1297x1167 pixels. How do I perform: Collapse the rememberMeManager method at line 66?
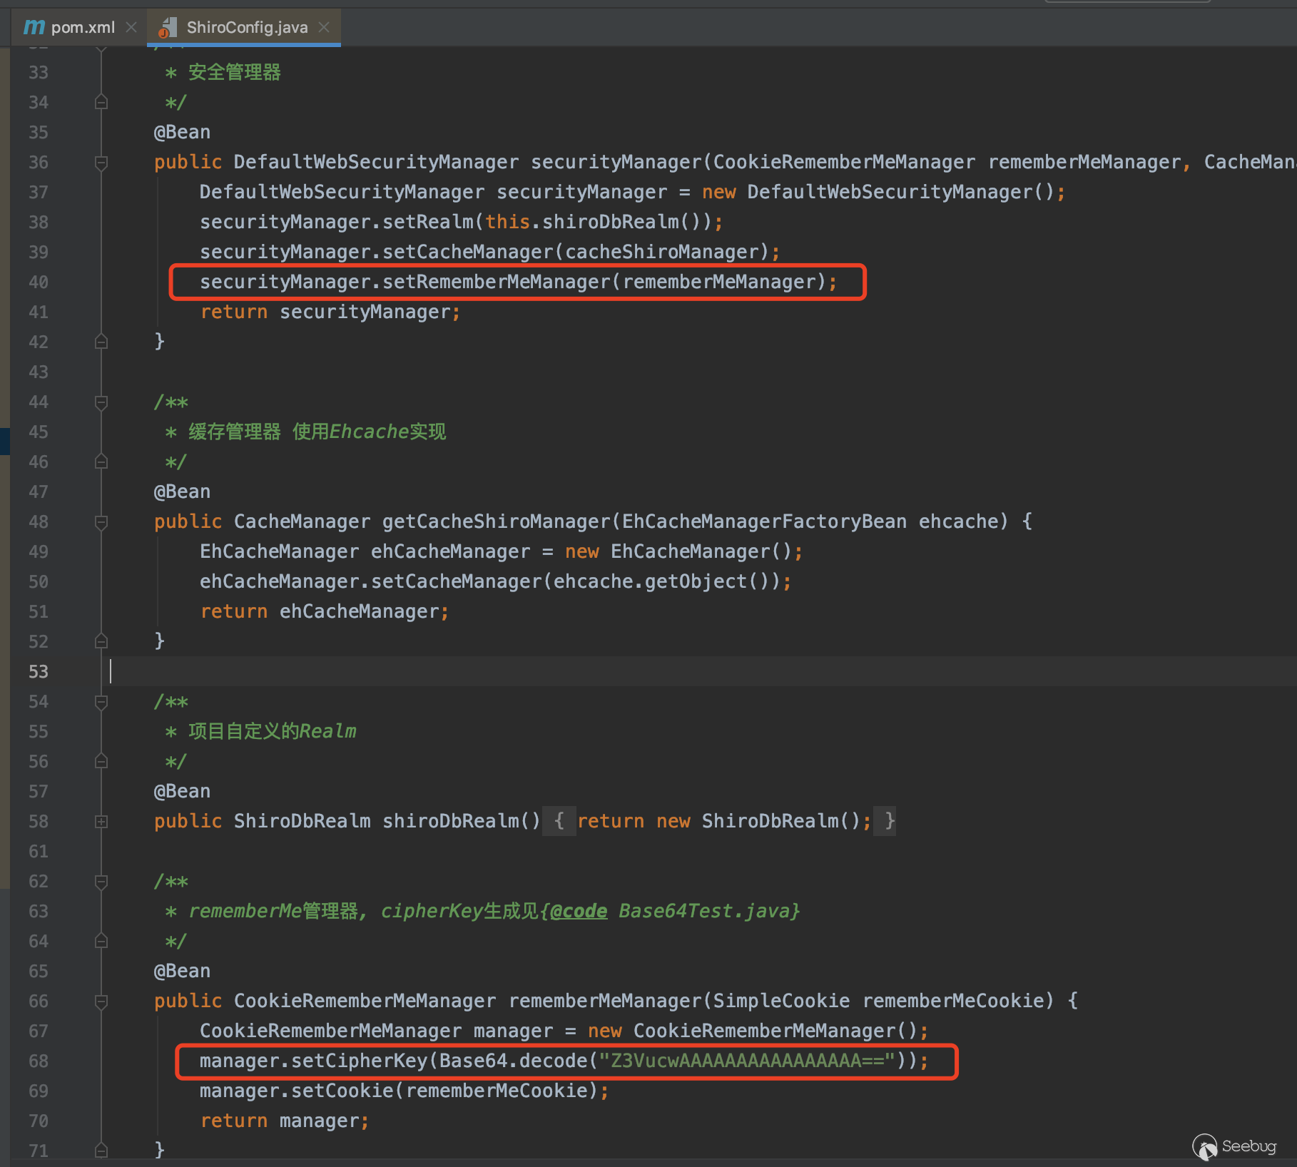tap(101, 1002)
